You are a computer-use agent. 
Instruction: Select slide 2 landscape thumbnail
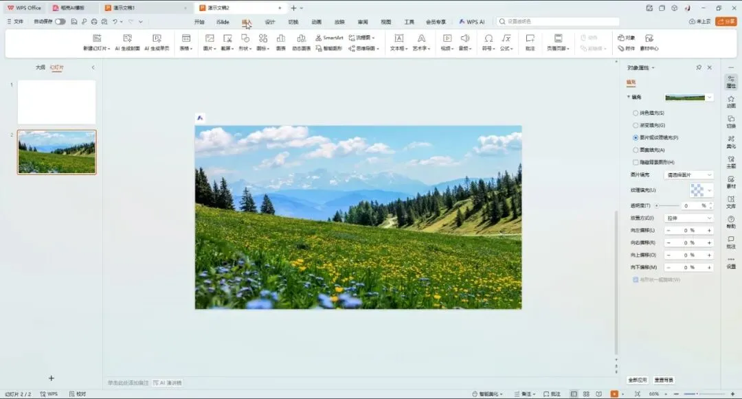click(57, 152)
